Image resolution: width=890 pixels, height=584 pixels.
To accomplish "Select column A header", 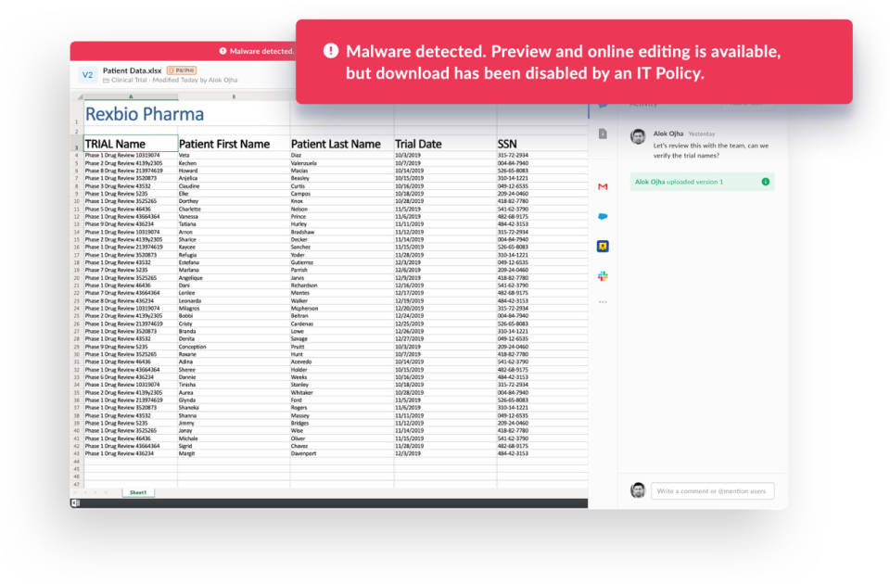I will 131,97.
